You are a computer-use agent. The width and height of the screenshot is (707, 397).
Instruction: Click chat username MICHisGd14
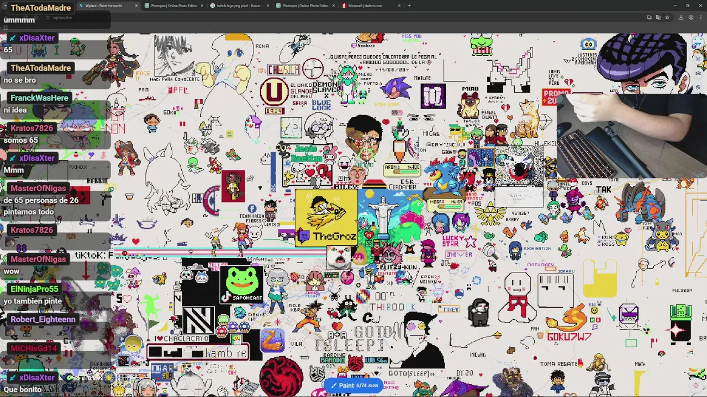pyautogui.click(x=34, y=348)
